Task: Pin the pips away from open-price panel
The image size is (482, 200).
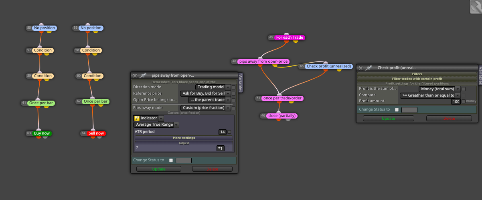Action: tap(142, 75)
